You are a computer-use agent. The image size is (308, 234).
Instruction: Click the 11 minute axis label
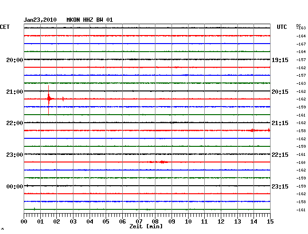[204, 222]
